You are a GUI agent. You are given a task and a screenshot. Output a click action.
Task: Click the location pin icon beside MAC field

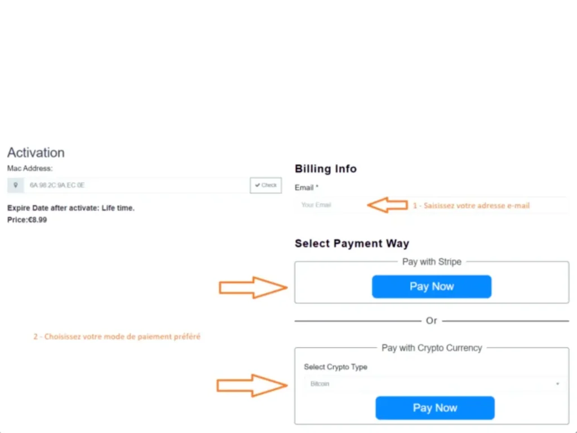point(15,185)
